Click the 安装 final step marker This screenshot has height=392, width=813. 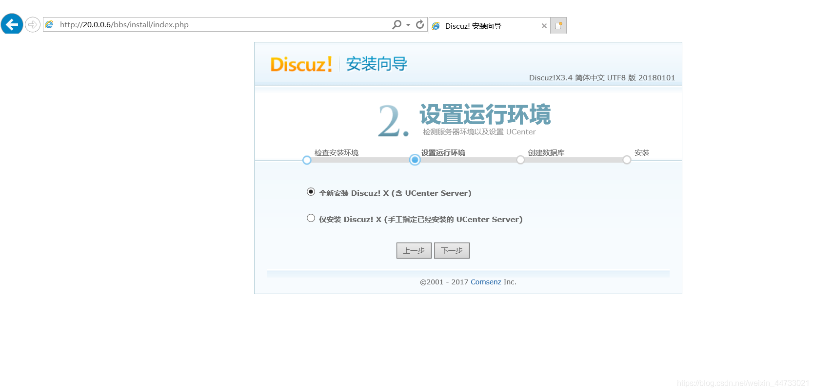click(627, 160)
